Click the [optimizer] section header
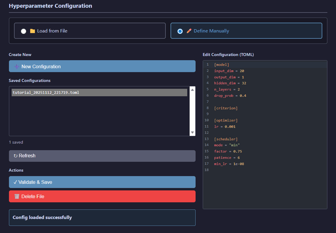Viewport: 336px width, 233px height. pos(226,120)
